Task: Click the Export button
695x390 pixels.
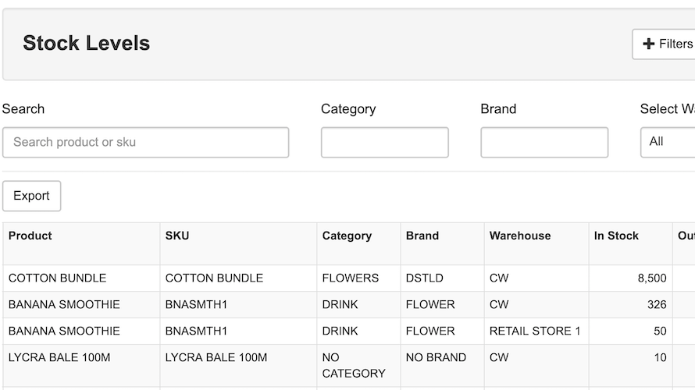Action: tap(32, 196)
